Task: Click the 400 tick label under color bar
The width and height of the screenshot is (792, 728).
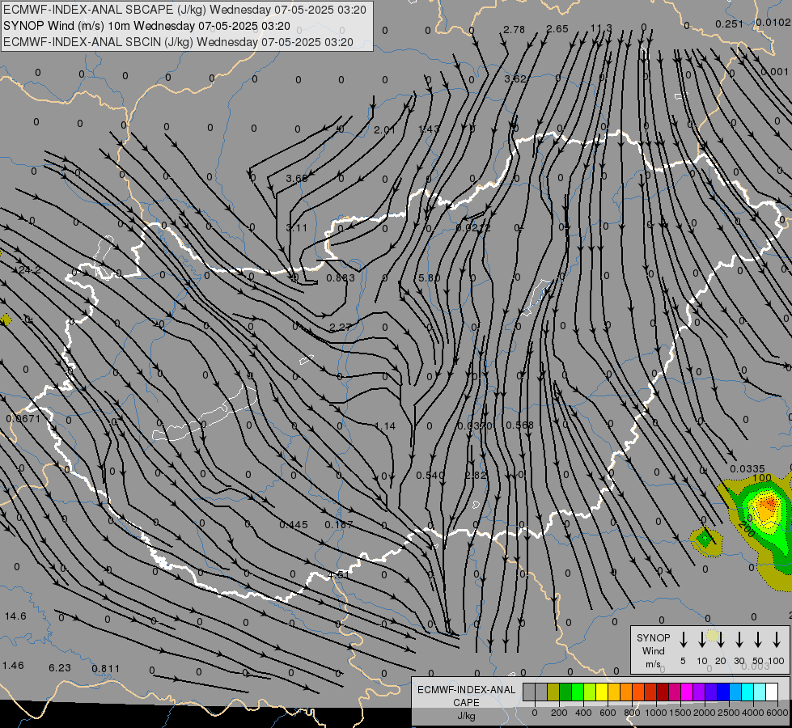Action: [x=583, y=713]
